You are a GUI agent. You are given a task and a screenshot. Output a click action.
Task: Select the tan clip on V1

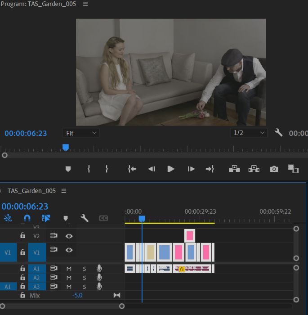pyautogui.click(x=151, y=252)
